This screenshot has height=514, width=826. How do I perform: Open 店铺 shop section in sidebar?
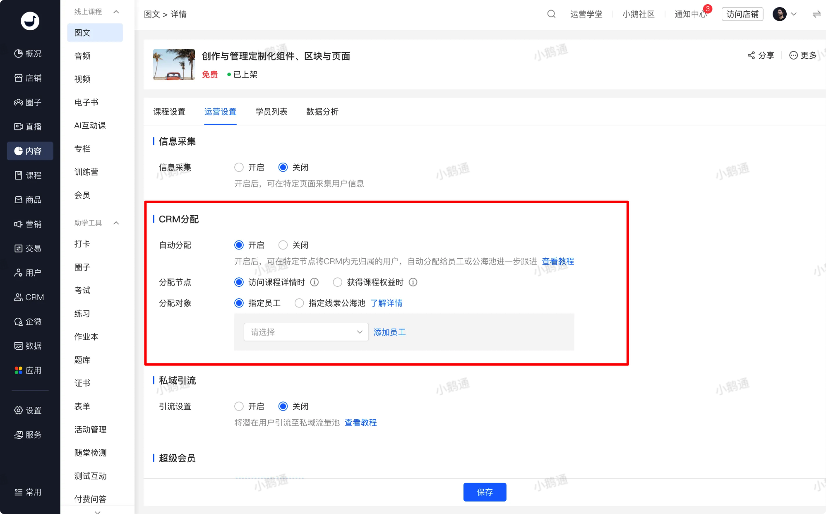coord(28,78)
